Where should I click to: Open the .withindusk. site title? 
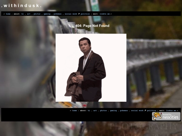pyautogui.click(x=22, y=6)
